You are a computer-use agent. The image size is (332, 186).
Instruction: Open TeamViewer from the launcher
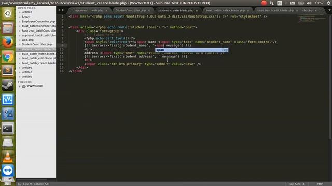pyautogui.click(x=8, y=171)
